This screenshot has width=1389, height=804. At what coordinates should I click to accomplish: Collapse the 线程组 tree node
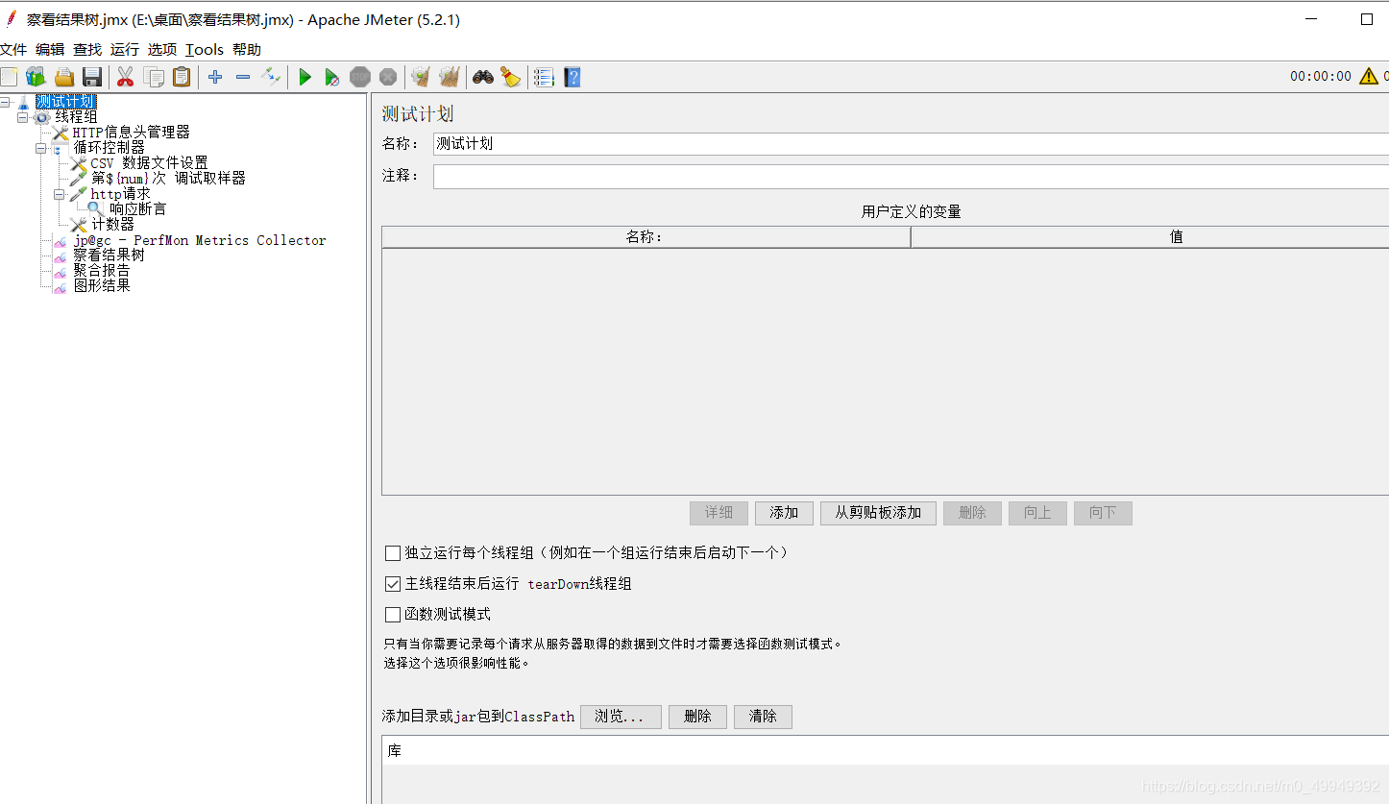tap(23, 117)
